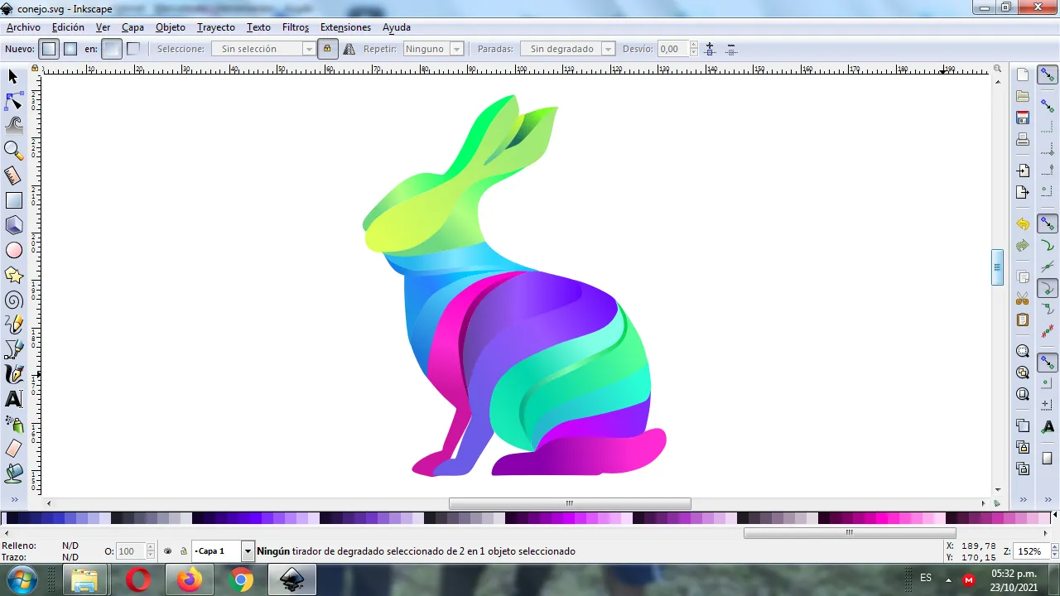Open the Capa menu
Viewport: 1060px width, 596px height.
pos(132,27)
